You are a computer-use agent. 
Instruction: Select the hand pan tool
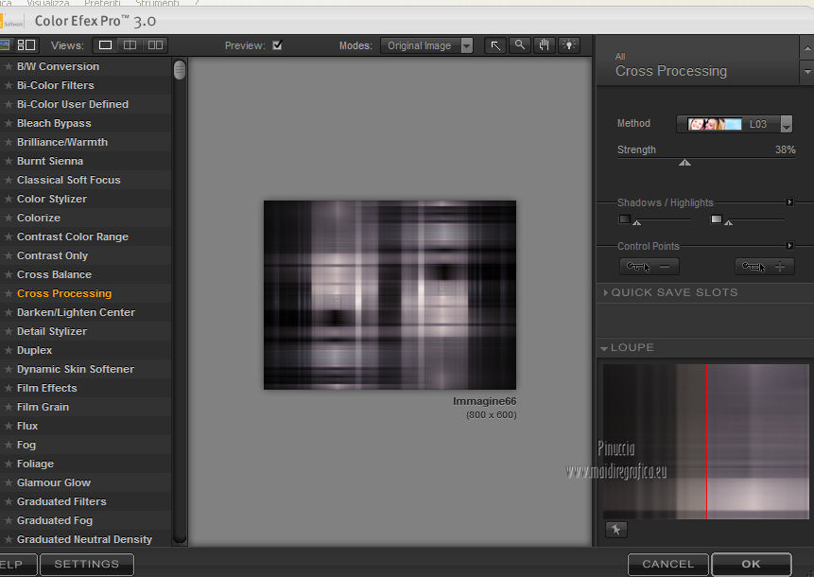coord(544,45)
